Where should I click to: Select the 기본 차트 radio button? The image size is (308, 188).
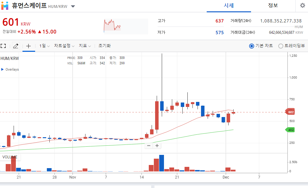click(251, 46)
